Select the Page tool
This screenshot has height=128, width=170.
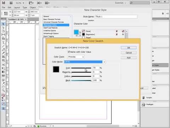pyautogui.click(x=3, y=31)
